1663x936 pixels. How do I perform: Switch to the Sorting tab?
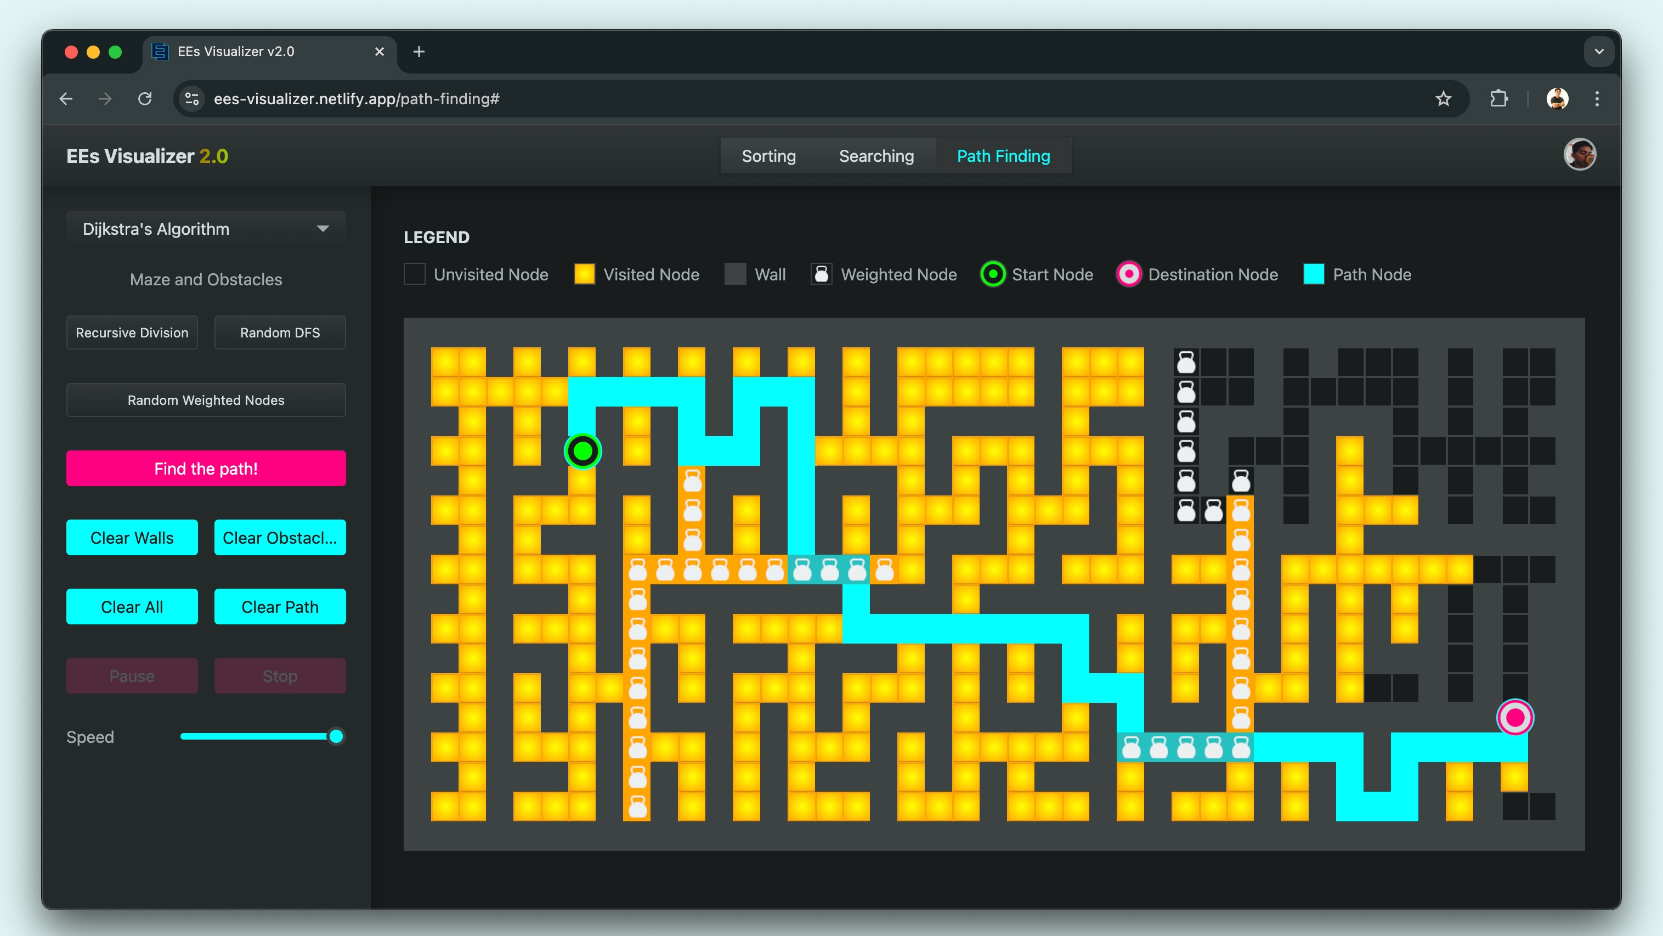click(x=768, y=156)
